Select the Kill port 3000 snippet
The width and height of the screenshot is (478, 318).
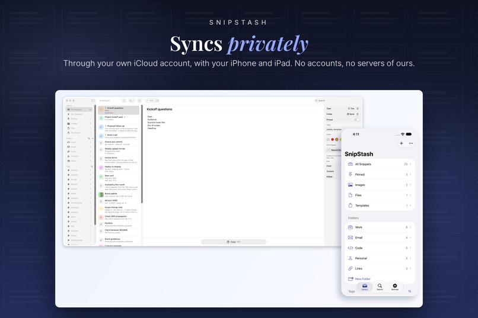pos(119,202)
